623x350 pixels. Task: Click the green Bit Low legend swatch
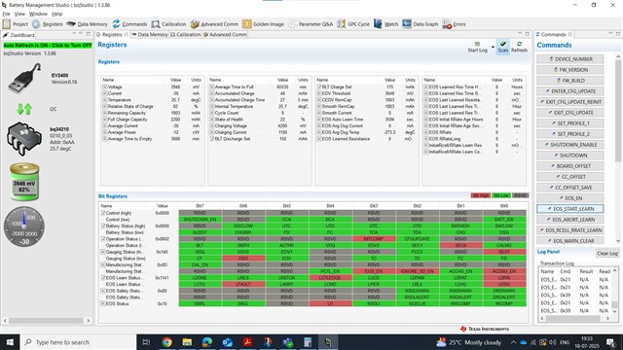point(501,195)
